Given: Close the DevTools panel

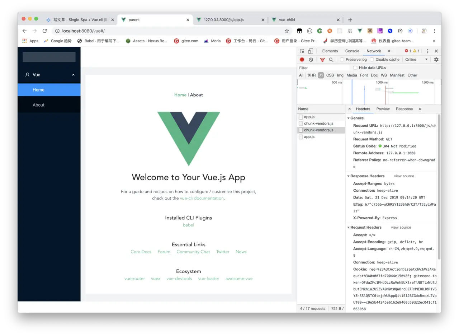Looking at the screenshot, I should [x=436, y=51].
